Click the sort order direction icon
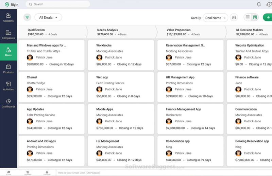The image size is (272, 176). [234, 17]
